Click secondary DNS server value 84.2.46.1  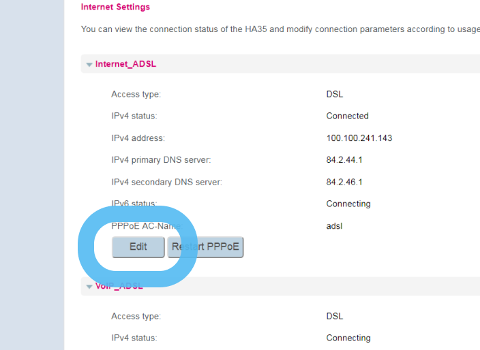[344, 182]
